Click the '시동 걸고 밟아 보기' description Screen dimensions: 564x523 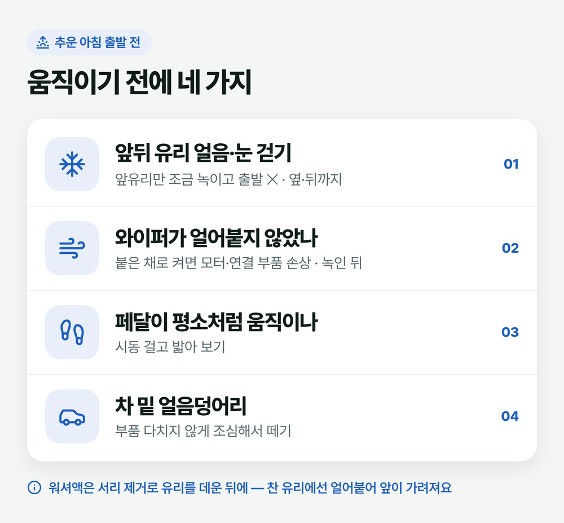[170, 347]
